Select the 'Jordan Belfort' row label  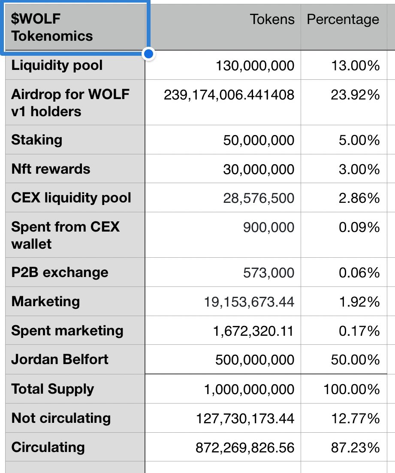point(75,359)
